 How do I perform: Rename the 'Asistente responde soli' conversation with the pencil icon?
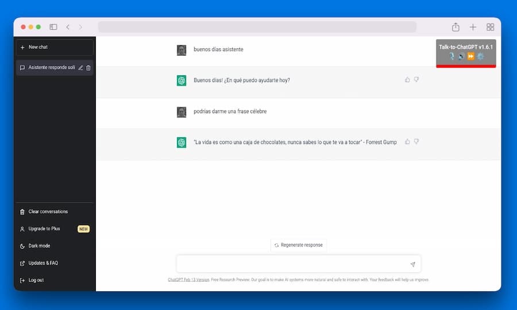(x=80, y=68)
